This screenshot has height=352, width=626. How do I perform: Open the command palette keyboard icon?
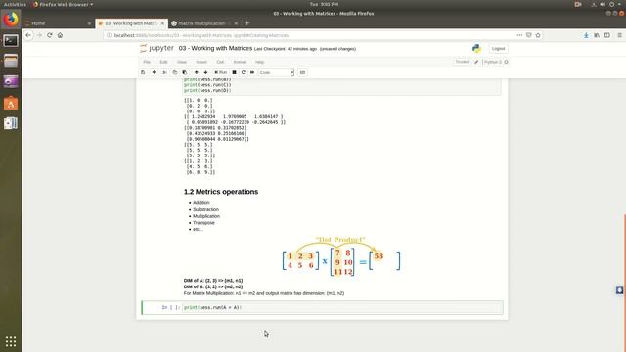302,72
